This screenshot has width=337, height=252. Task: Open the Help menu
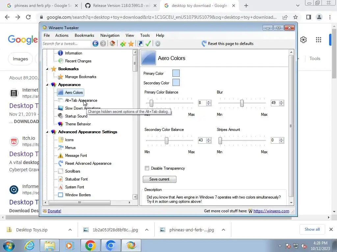point(160,35)
